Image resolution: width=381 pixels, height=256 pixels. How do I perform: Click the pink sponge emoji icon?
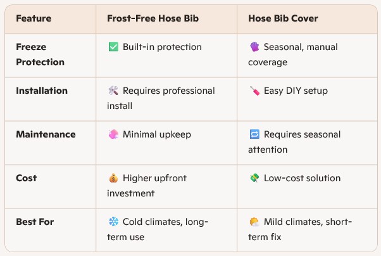tap(114, 135)
